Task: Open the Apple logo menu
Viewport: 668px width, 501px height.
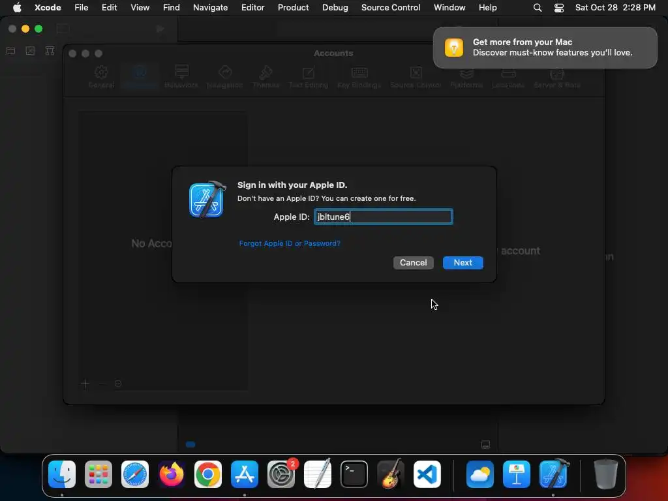Action: pos(17,7)
